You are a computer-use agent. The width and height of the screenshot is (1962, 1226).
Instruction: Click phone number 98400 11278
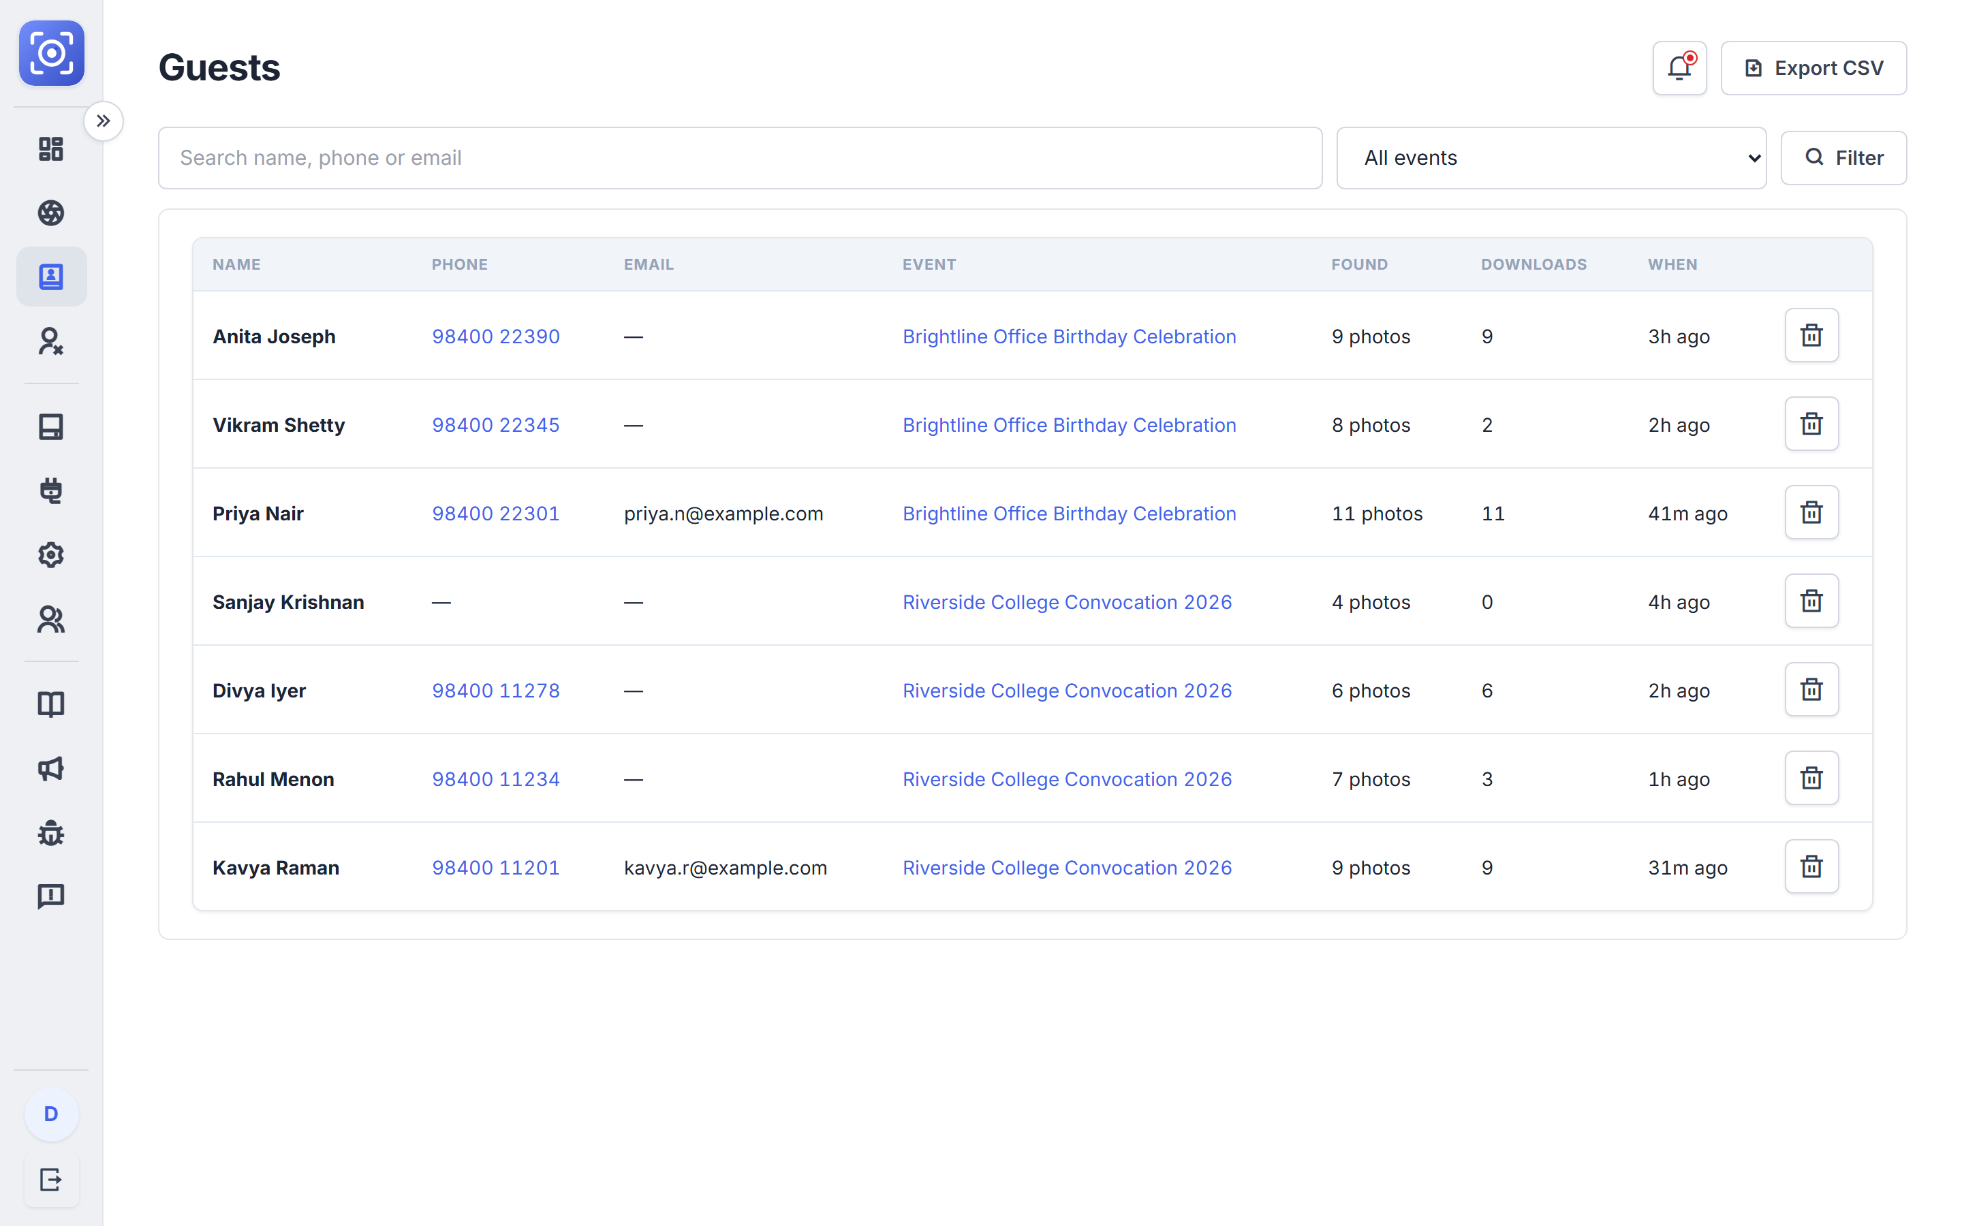point(495,691)
